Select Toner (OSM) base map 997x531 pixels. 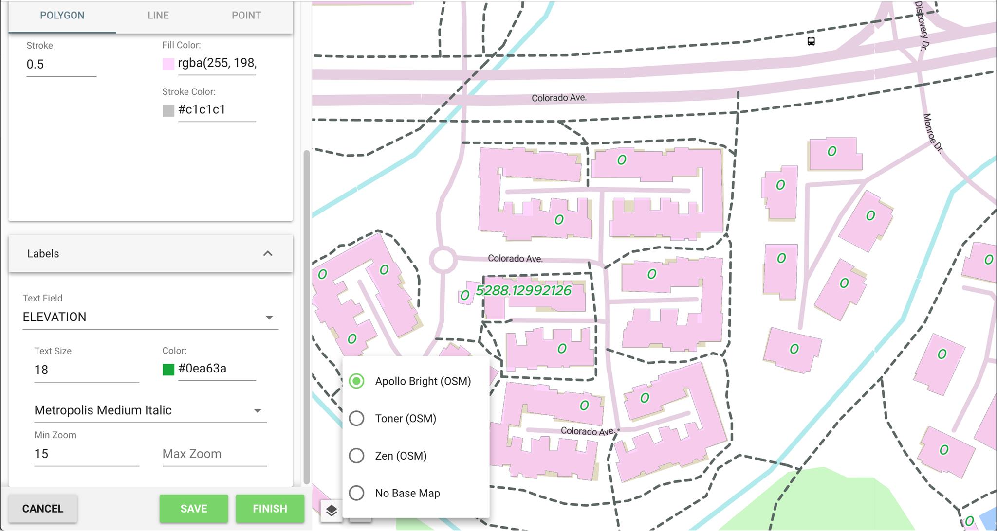pos(357,419)
